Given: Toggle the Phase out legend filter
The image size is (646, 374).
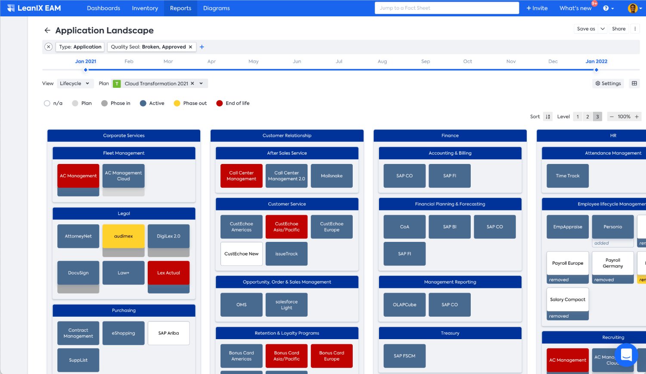Looking at the screenshot, I should [x=190, y=103].
